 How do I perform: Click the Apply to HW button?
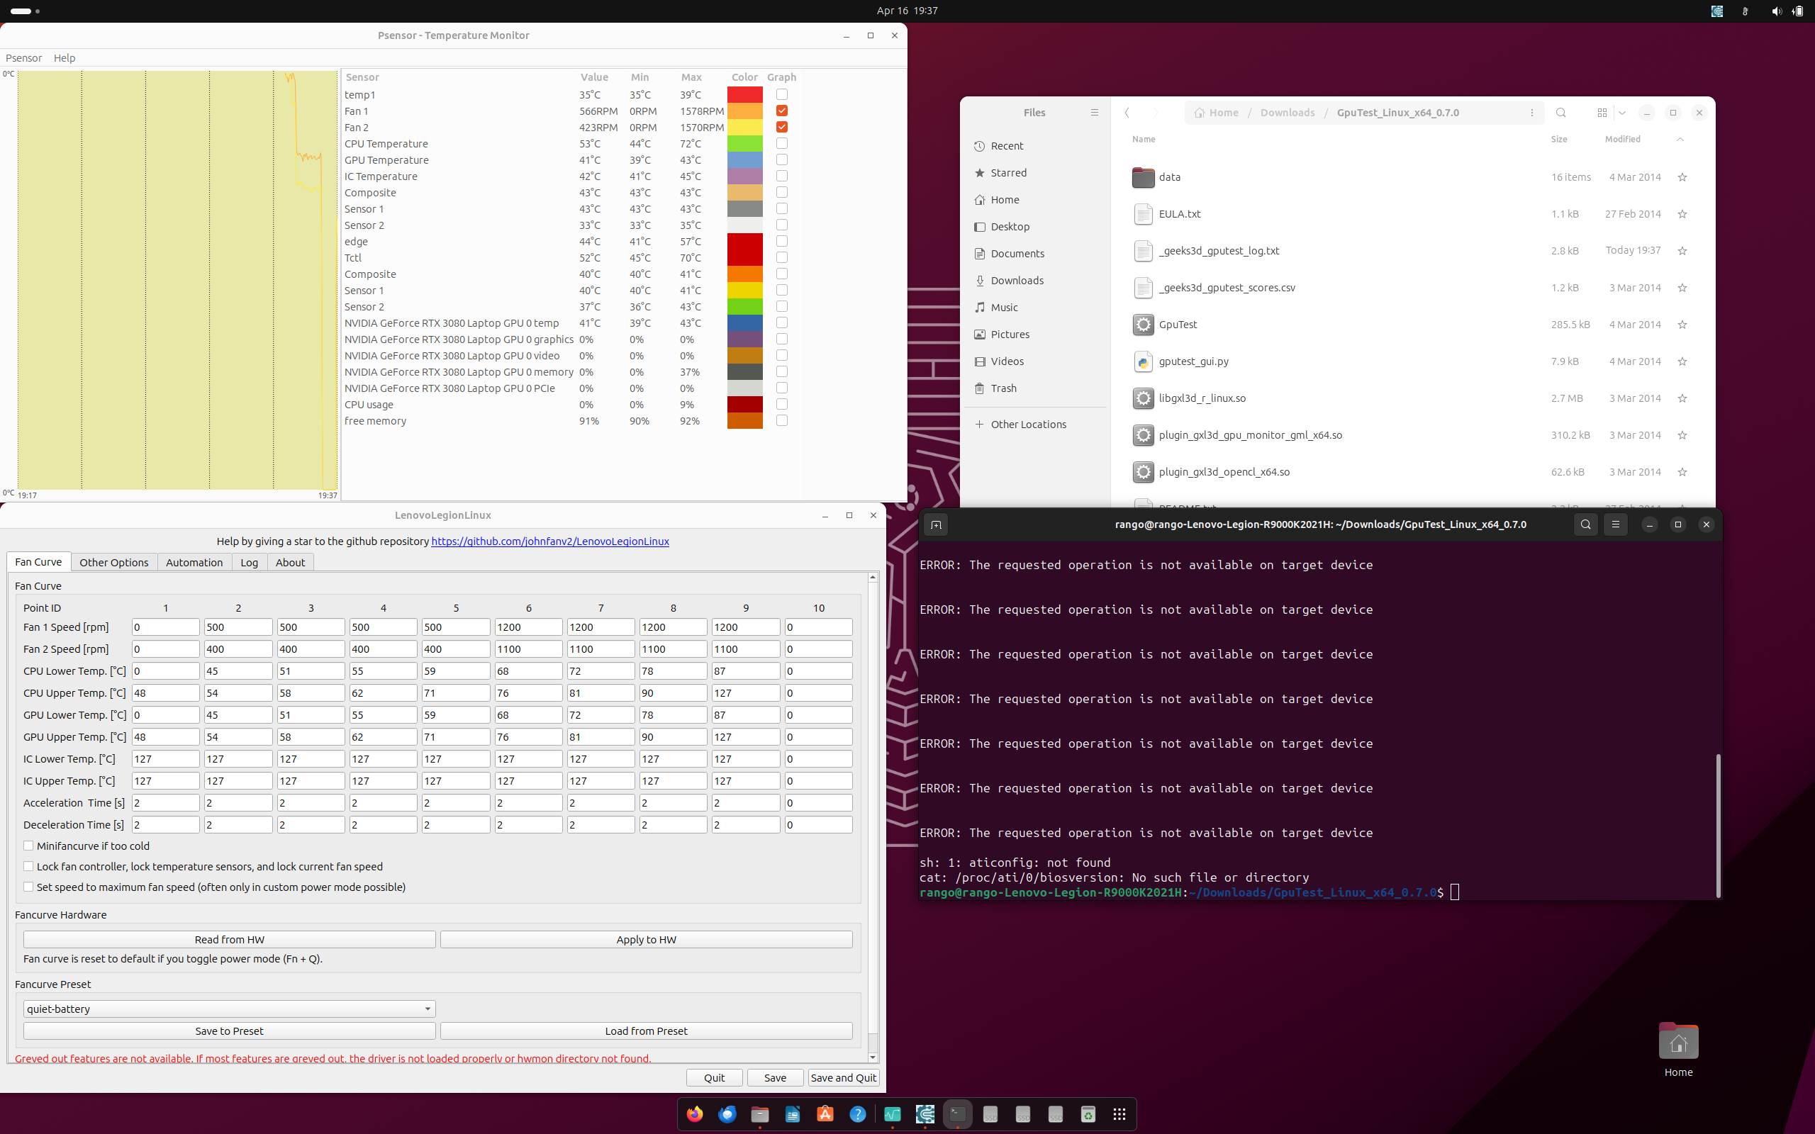(646, 940)
